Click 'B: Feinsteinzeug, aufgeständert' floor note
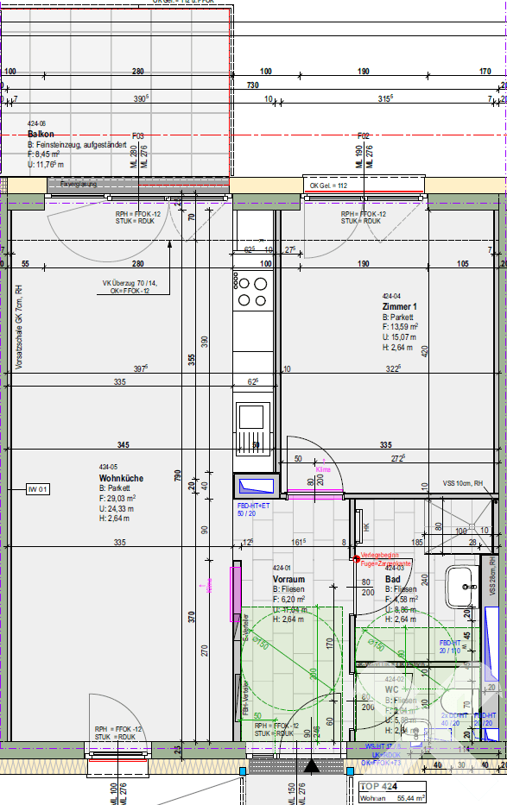This screenshot has height=805, width=507. (x=77, y=145)
